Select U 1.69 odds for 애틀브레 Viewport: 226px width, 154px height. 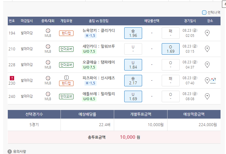click(133, 96)
